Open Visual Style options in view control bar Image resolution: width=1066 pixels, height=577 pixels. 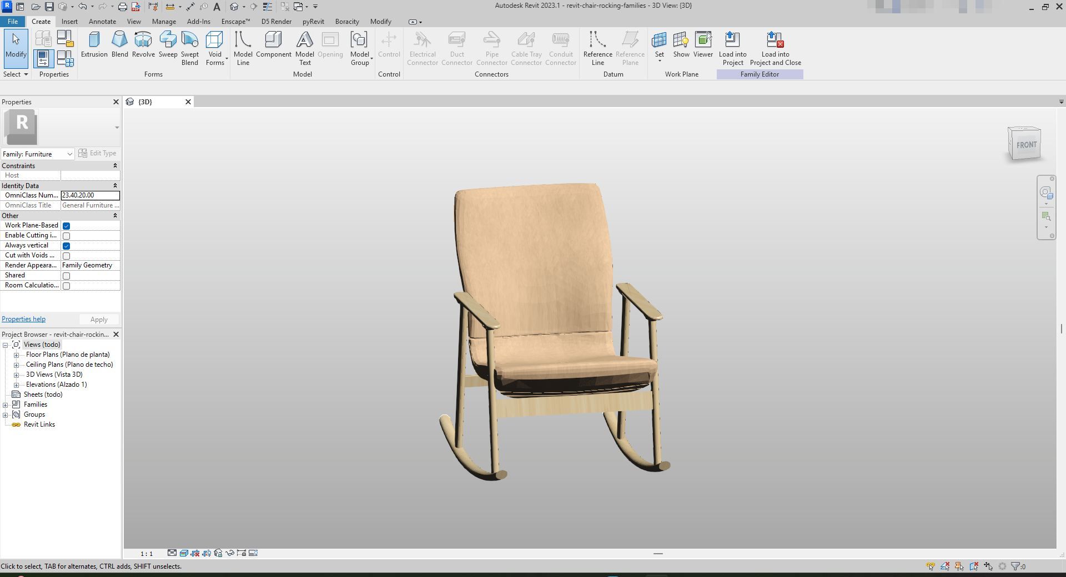[184, 553]
